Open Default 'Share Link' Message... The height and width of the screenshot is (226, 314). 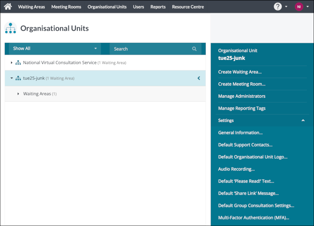point(248,194)
